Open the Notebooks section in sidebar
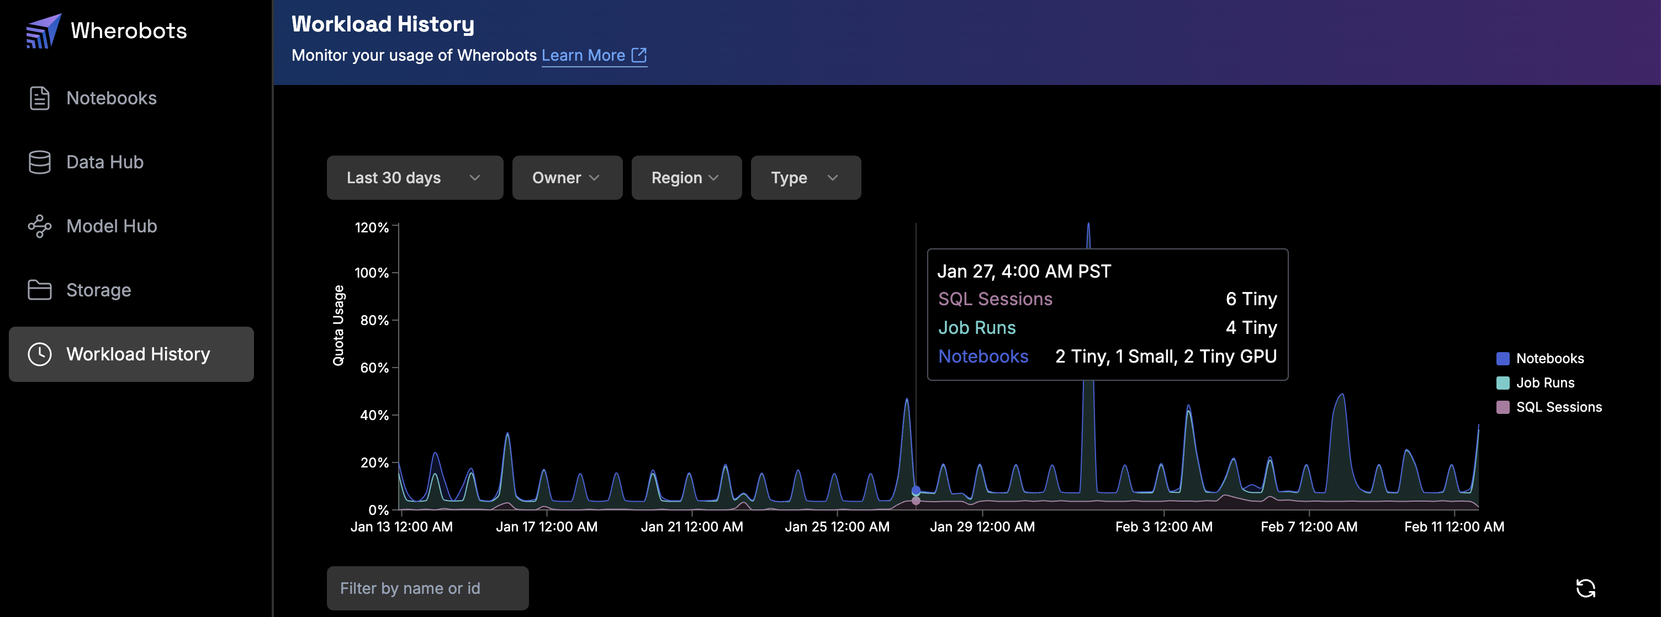 click(x=112, y=98)
